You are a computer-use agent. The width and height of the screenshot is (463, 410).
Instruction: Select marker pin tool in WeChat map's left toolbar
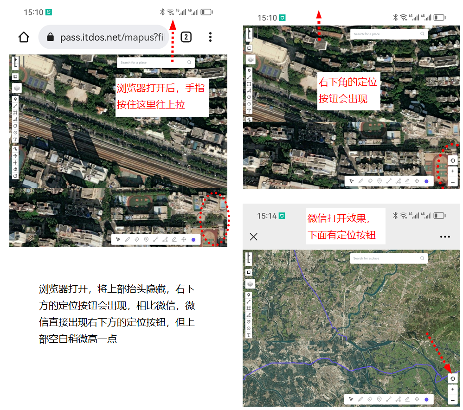tap(249, 295)
